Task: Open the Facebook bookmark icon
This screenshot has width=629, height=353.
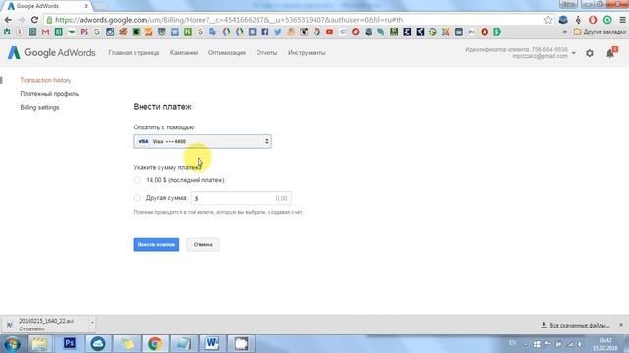Action: 265,32
